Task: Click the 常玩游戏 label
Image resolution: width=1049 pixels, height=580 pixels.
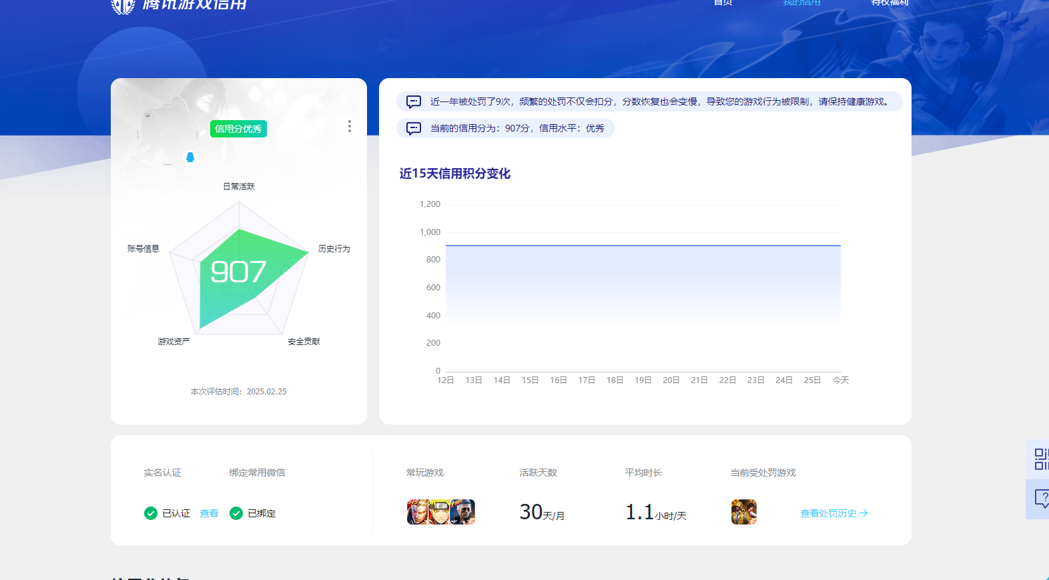Action: pyautogui.click(x=425, y=473)
